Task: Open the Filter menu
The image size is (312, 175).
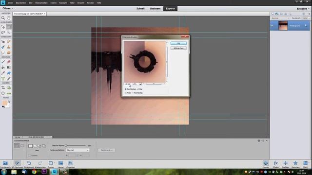Action: (72, 3)
